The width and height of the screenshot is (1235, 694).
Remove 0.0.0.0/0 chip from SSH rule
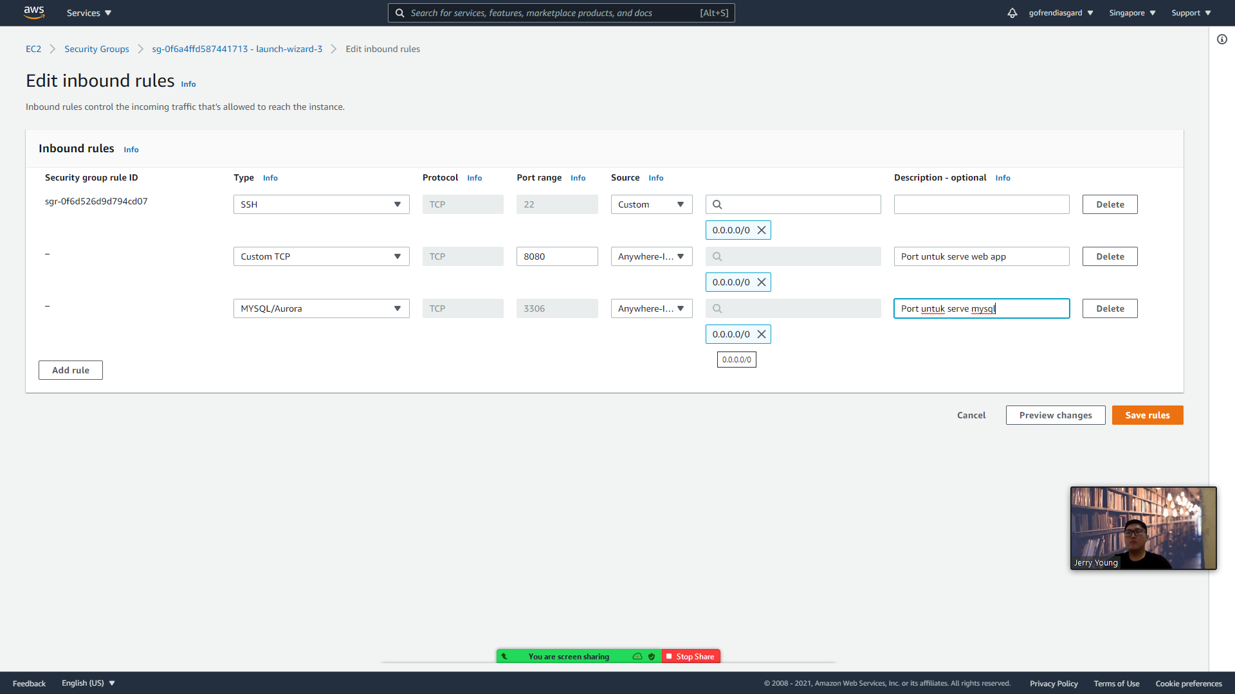(x=762, y=230)
